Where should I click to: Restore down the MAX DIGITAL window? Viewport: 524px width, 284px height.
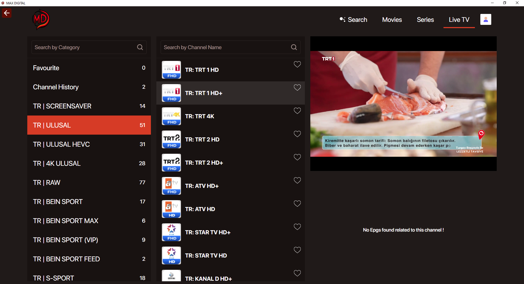[505, 3]
